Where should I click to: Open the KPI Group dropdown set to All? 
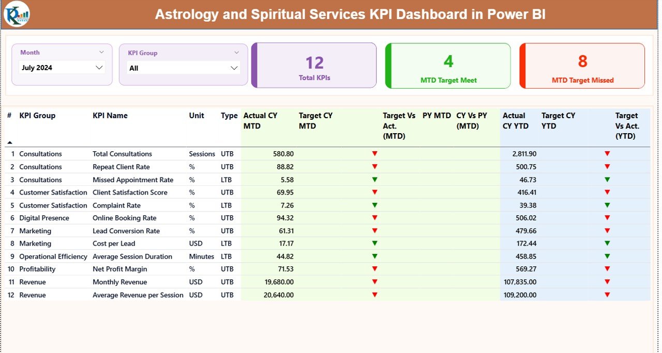(x=183, y=67)
